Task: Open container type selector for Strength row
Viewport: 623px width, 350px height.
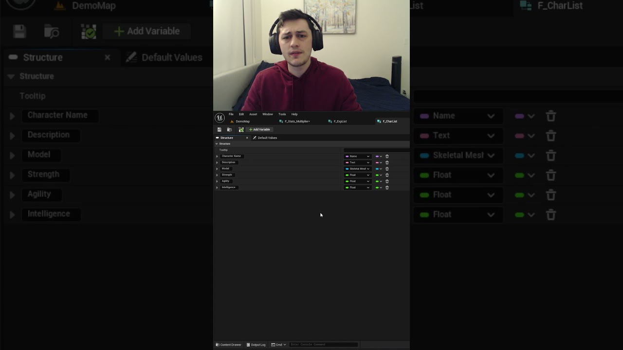Action: click(x=379, y=175)
